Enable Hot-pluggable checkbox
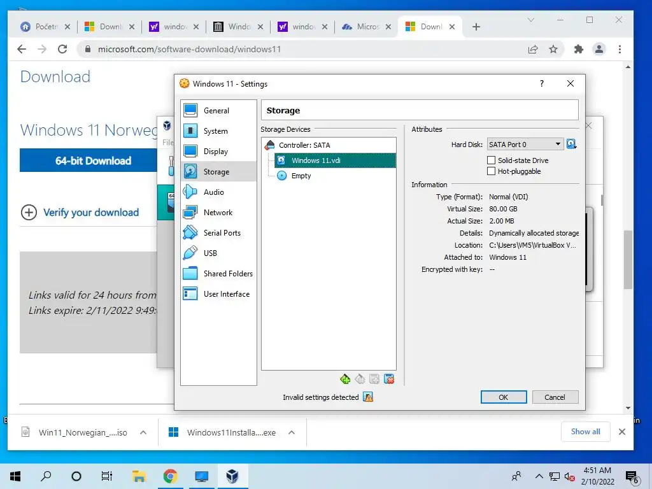The width and height of the screenshot is (652, 489). [491, 171]
